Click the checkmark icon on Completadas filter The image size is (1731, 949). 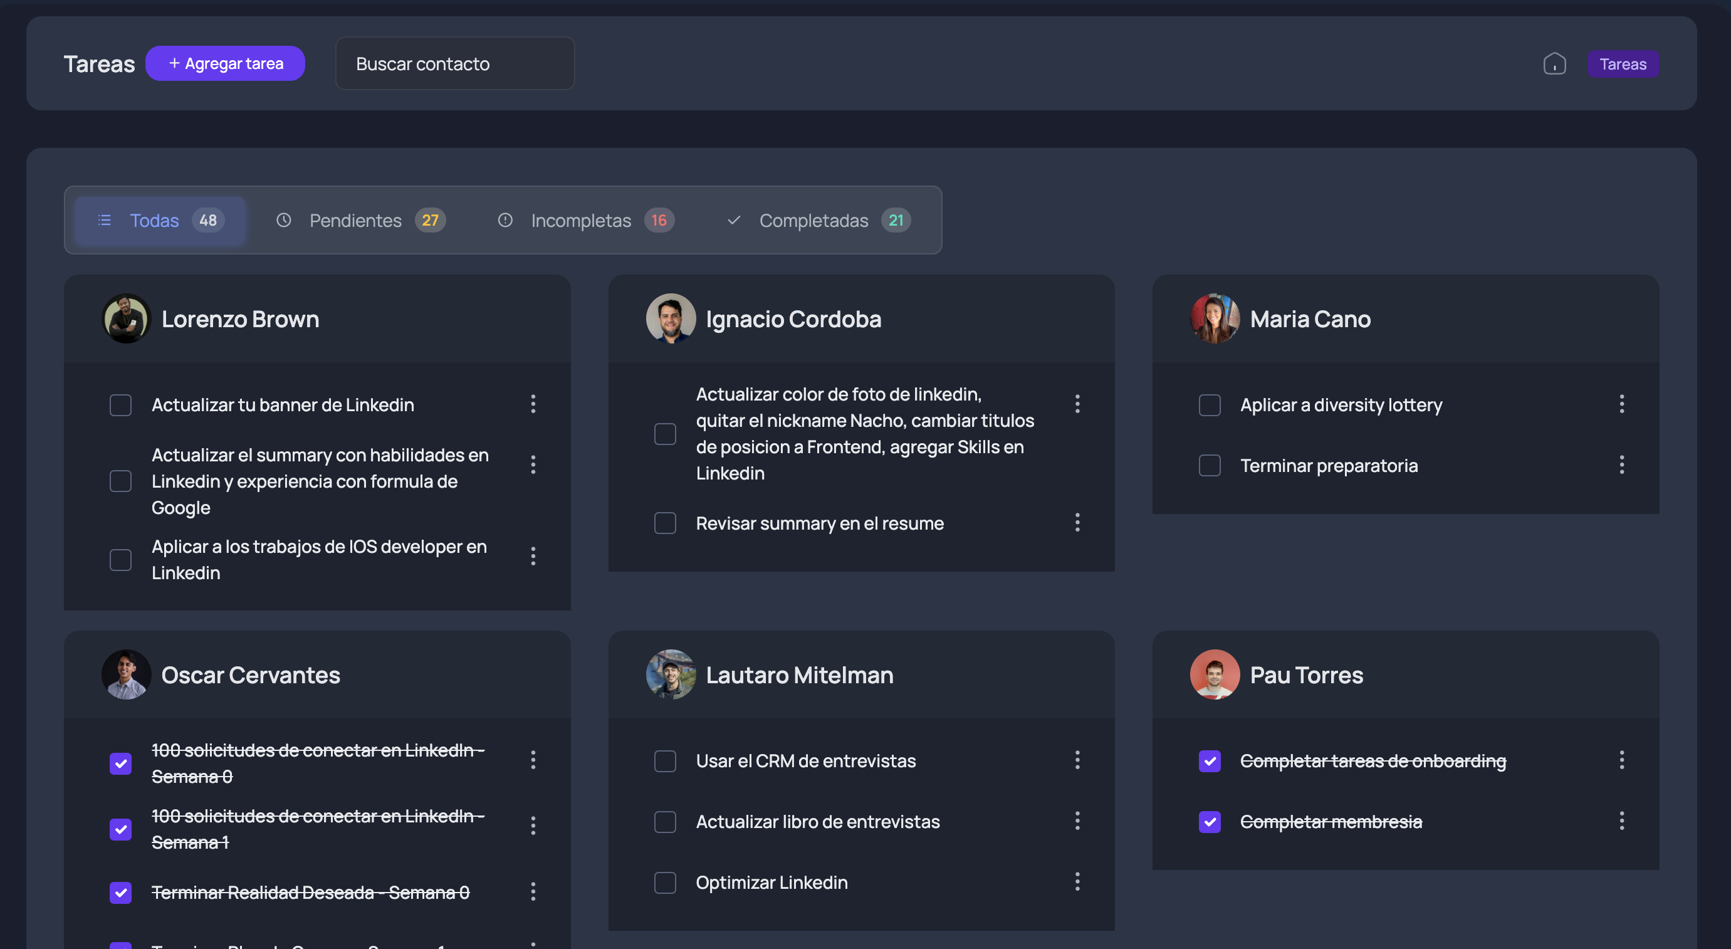click(x=734, y=220)
